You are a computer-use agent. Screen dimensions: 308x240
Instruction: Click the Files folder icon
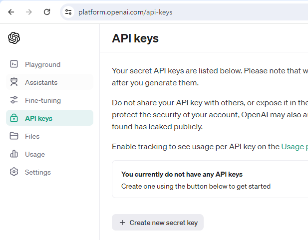(14, 136)
